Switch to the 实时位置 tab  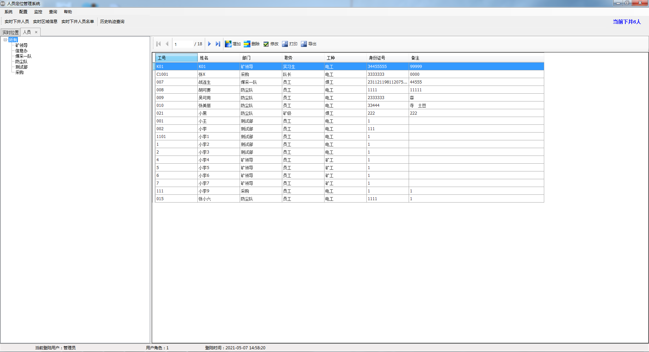point(10,32)
